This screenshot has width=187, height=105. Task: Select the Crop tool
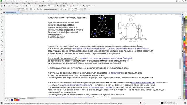pyautogui.click(x=1, y=19)
